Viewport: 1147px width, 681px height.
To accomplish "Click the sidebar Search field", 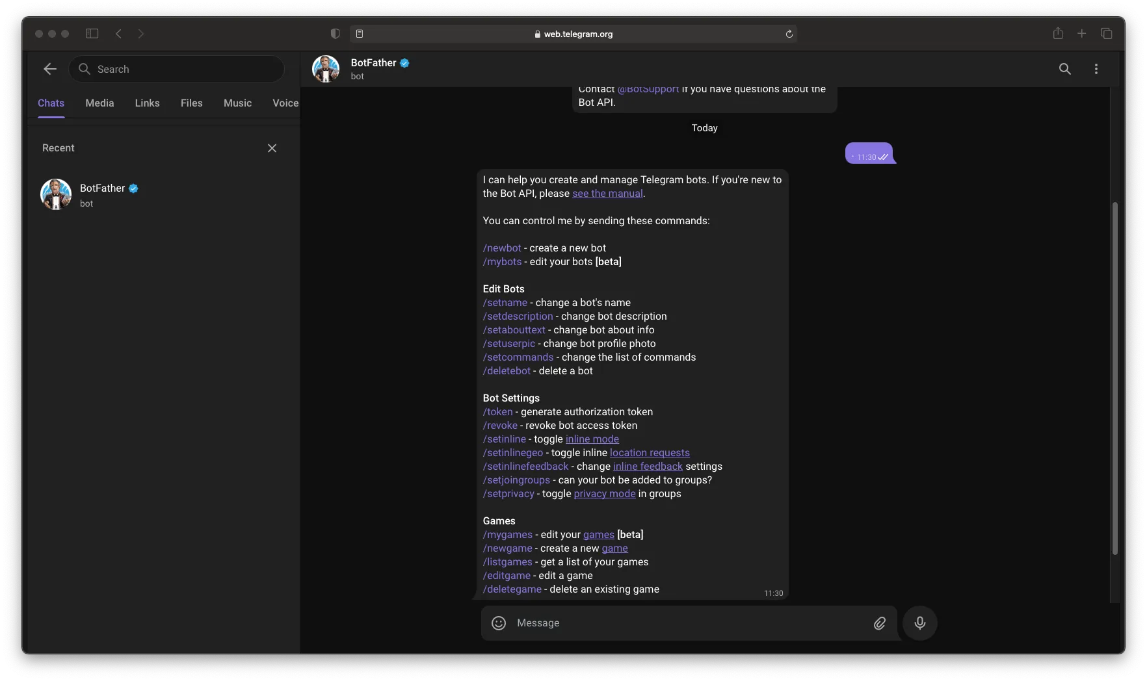I will [x=177, y=69].
